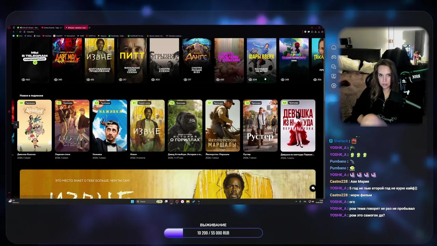This screenshot has width=437, height=246.
Task: Click the gamepad icon in overlay sidebar
Action: pos(334,57)
